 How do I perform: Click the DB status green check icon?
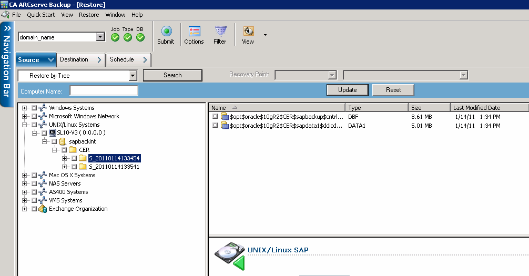(140, 37)
